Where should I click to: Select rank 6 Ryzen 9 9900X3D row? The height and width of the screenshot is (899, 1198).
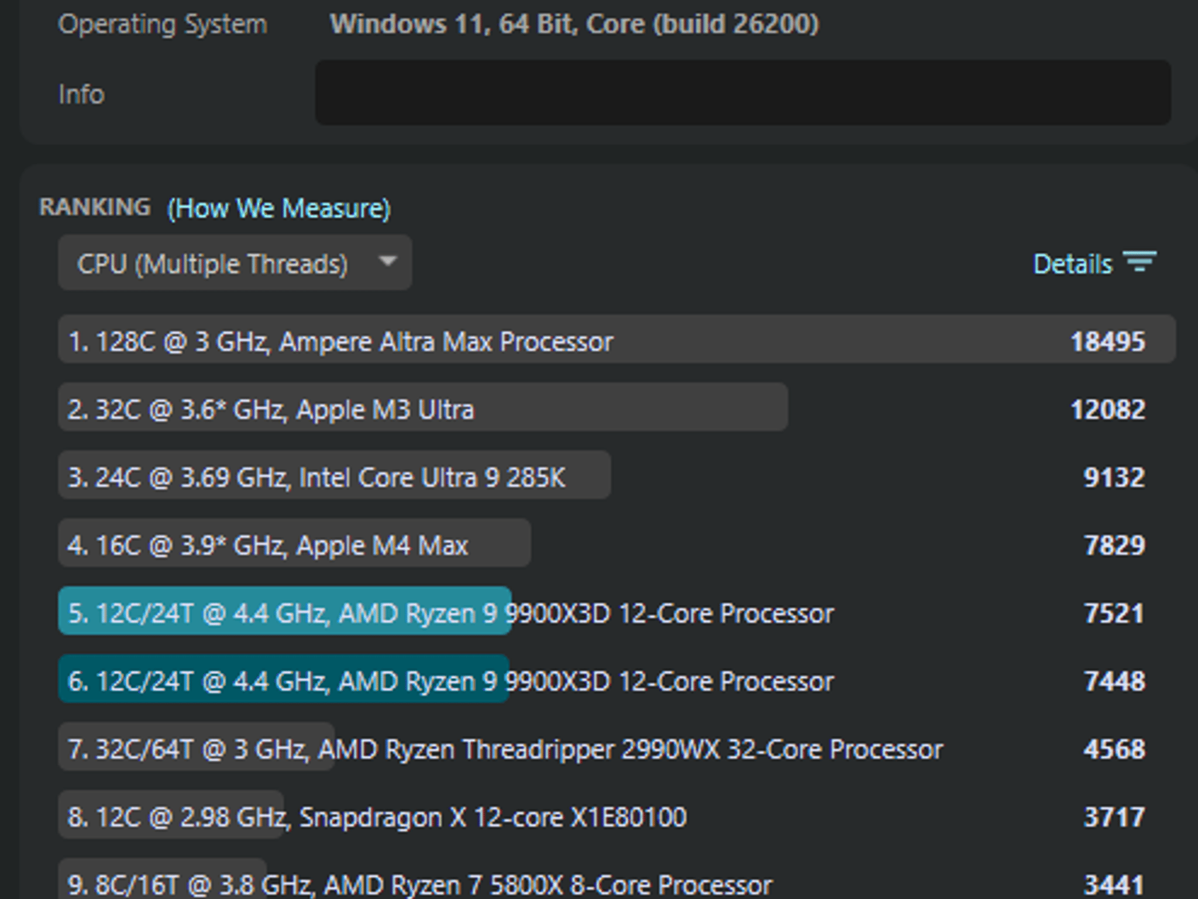617,679
